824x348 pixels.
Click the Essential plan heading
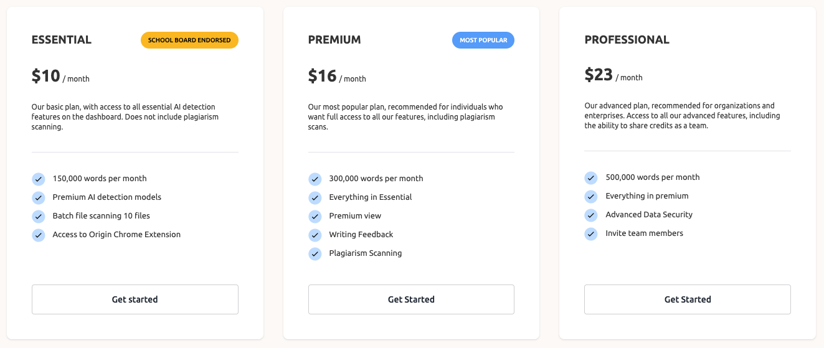tap(62, 40)
